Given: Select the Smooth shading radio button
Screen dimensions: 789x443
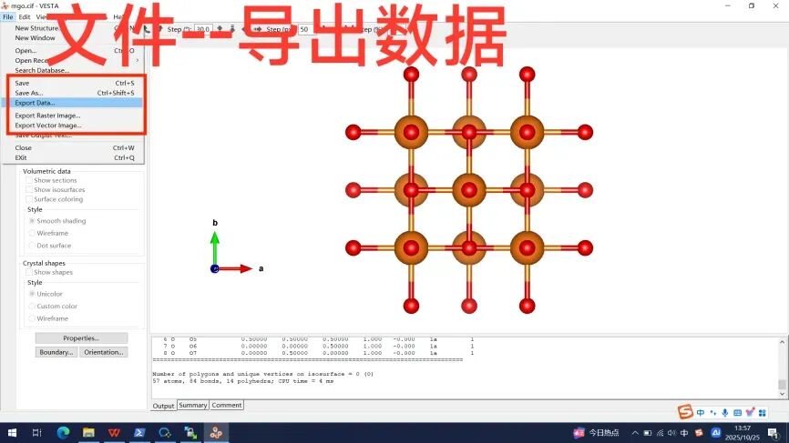Looking at the screenshot, I should pyautogui.click(x=32, y=221).
